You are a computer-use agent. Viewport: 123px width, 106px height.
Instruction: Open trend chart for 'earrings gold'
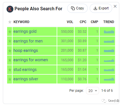pos(109,32)
